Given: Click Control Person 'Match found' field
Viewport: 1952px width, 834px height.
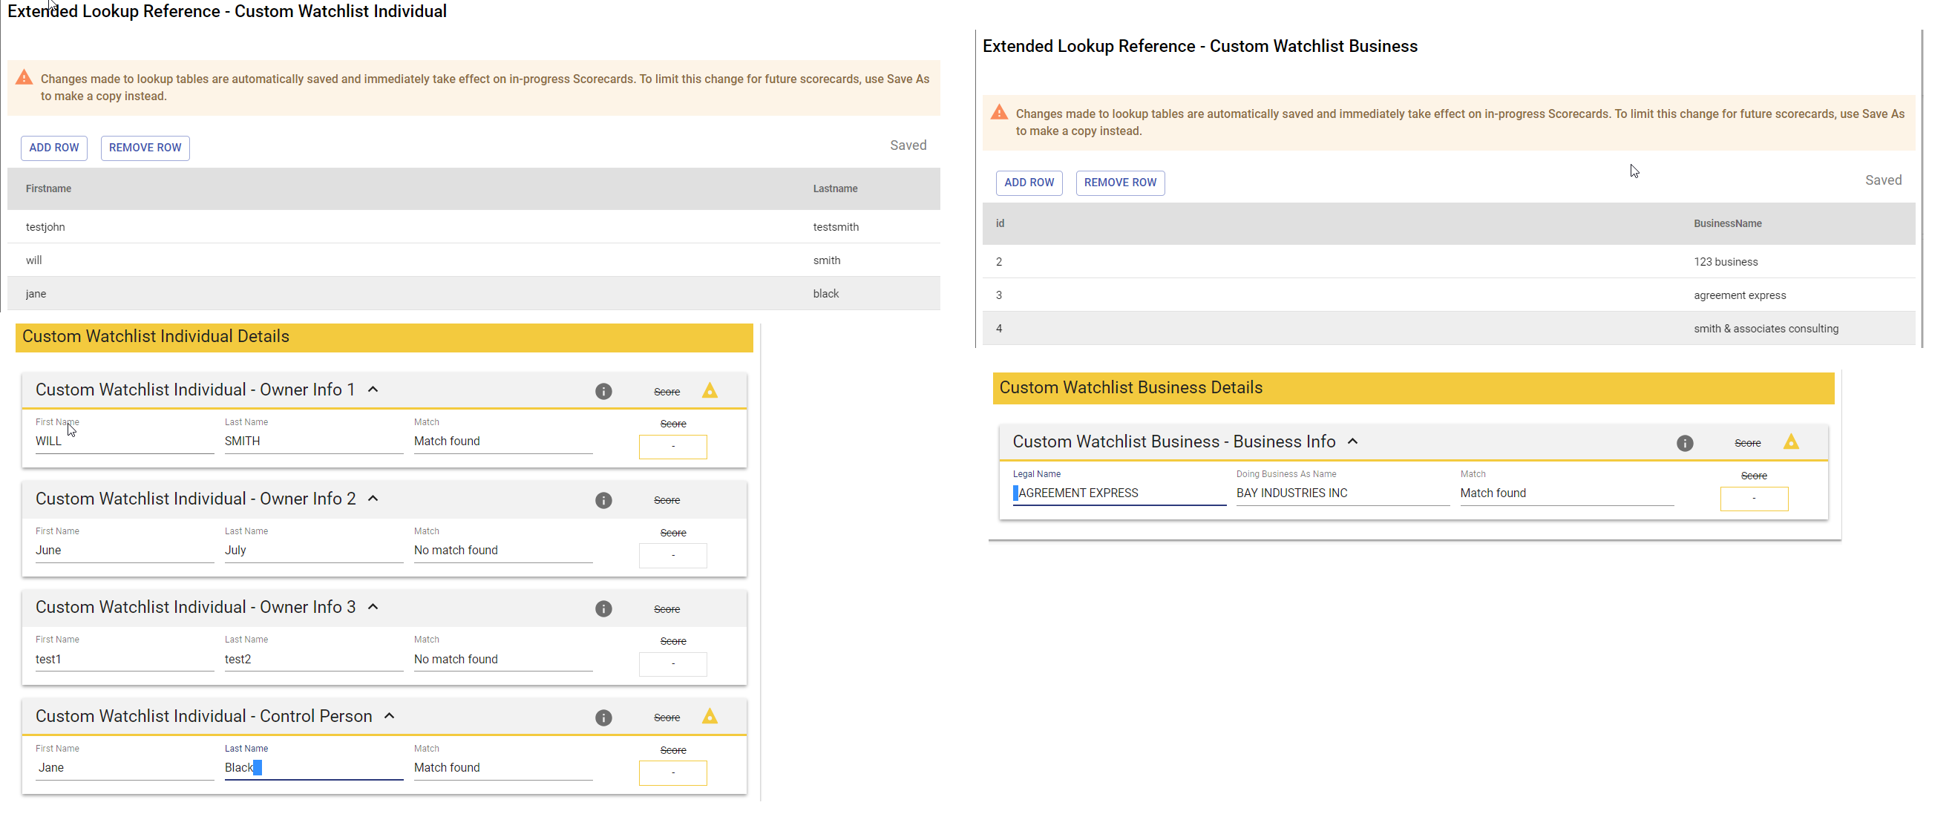Looking at the screenshot, I should pyautogui.click(x=503, y=768).
